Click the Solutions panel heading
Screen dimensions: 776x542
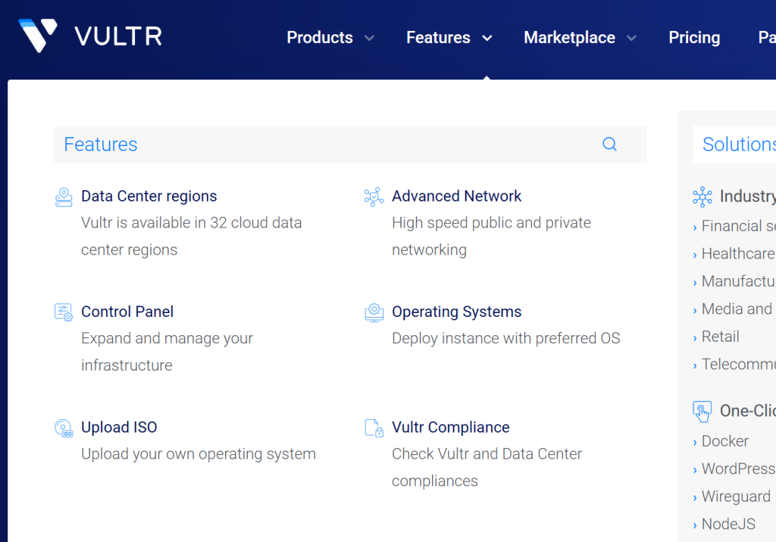point(739,145)
